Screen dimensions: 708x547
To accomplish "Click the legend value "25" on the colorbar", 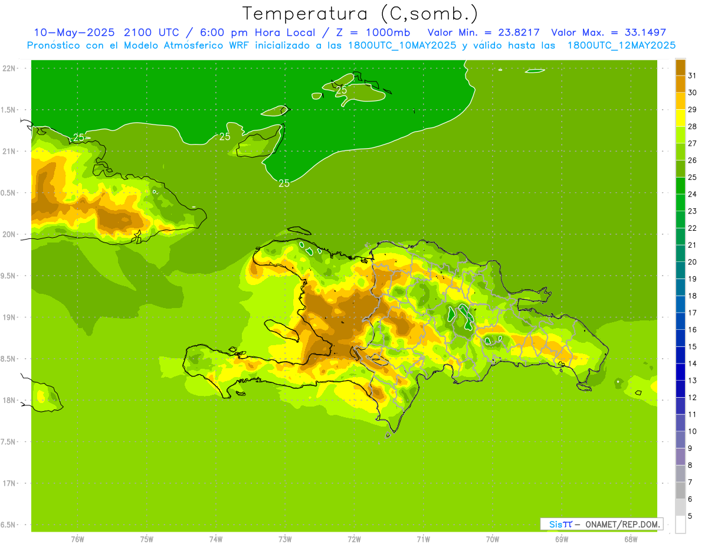I will 692,177.
